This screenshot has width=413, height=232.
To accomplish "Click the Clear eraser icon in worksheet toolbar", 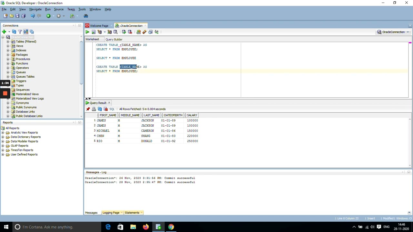I will [x=145, y=32].
